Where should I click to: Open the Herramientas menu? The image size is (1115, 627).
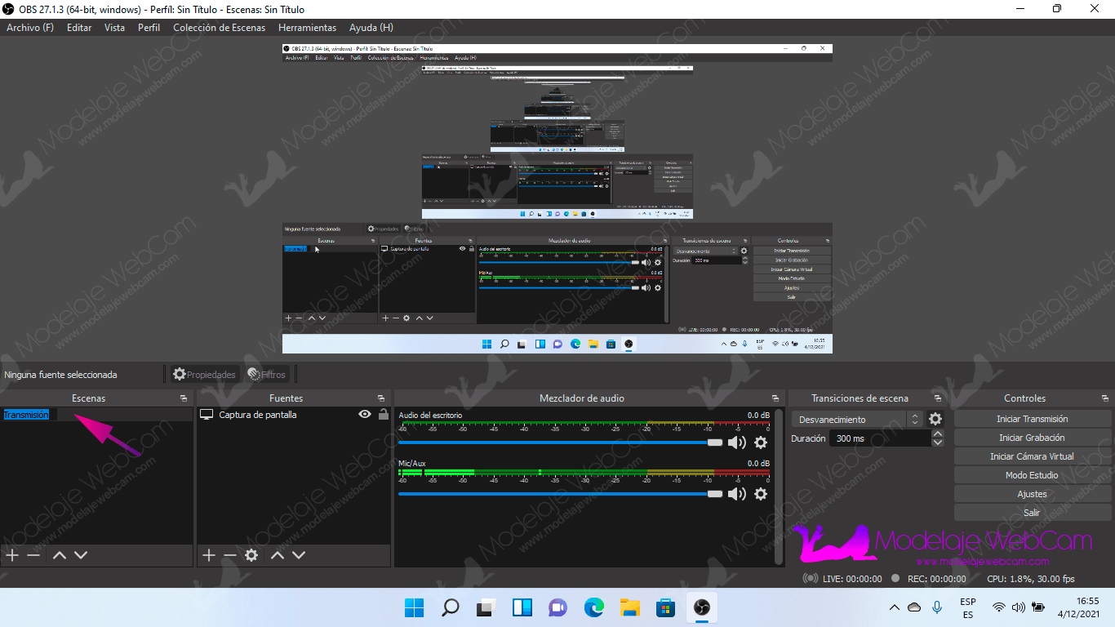pyautogui.click(x=307, y=28)
